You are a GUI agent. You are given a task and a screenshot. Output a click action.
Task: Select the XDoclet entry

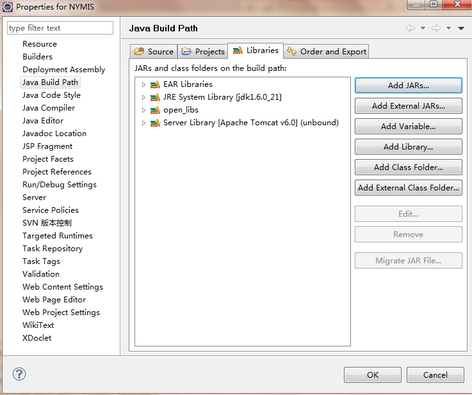pyautogui.click(x=37, y=338)
